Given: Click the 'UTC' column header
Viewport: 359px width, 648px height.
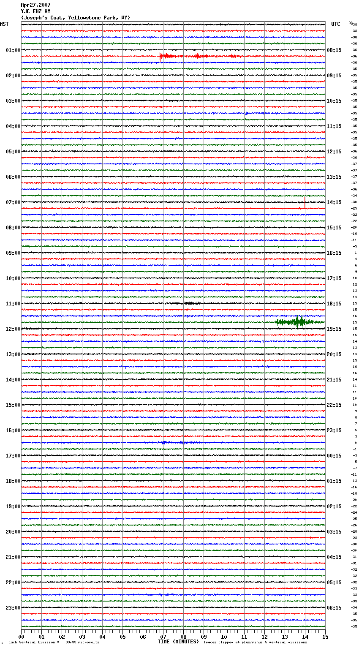Looking at the screenshot, I should tap(336, 24).
